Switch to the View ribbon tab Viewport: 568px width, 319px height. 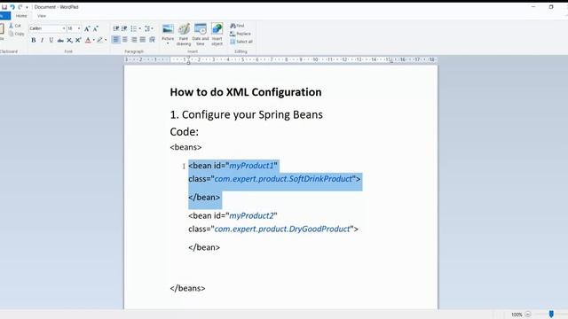tap(42, 16)
